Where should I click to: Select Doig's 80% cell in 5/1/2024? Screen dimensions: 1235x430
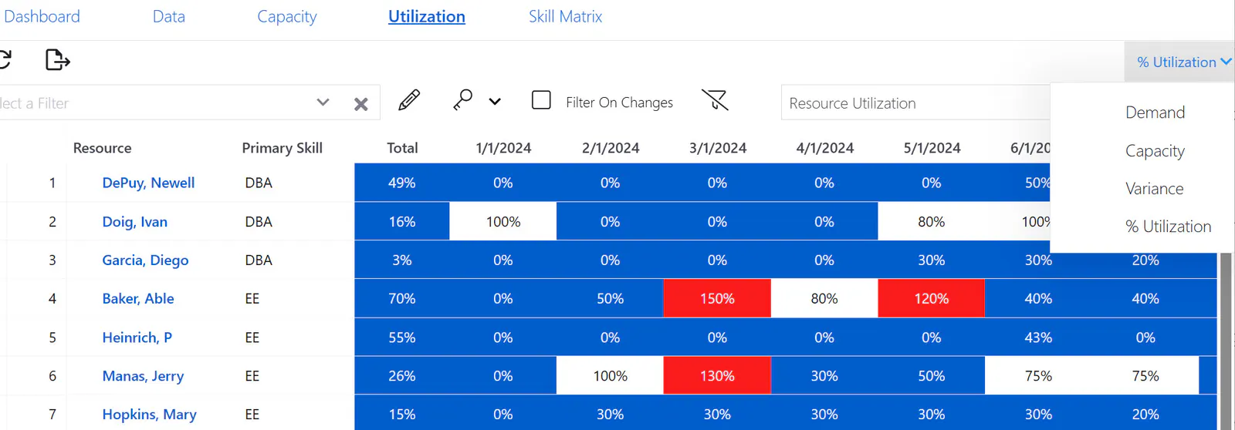(x=931, y=221)
